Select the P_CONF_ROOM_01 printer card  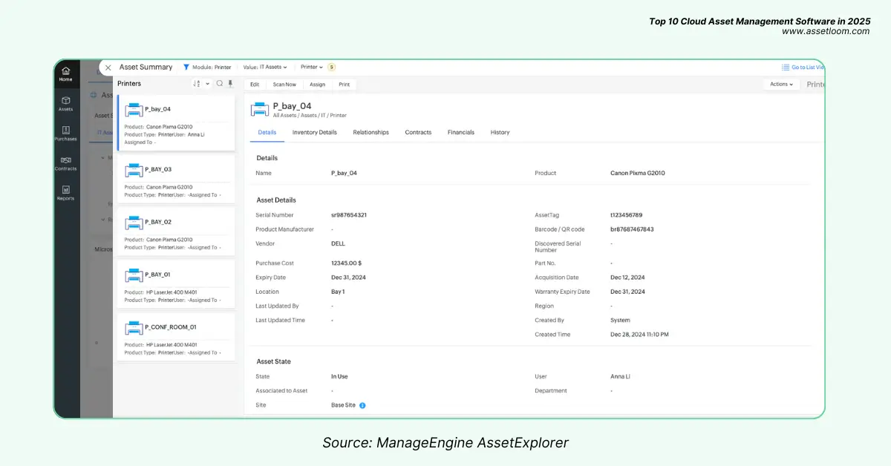point(175,337)
